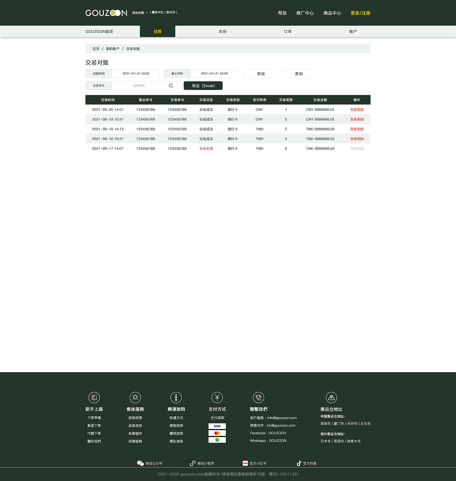The image size is (456, 481).
Task: Click the 微信公众号 WeChat icon
Action: pos(140,463)
